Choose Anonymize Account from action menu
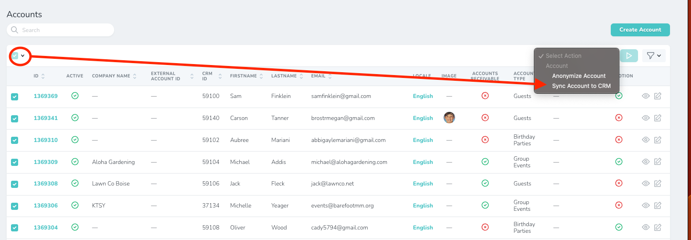This screenshot has width=691, height=240. pyautogui.click(x=579, y=76)
